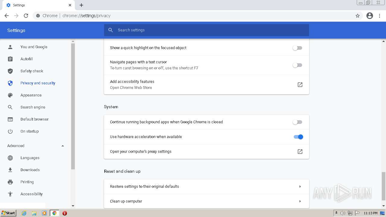
Task: Go back with the browser back arrow
Action: coord(7,16)
